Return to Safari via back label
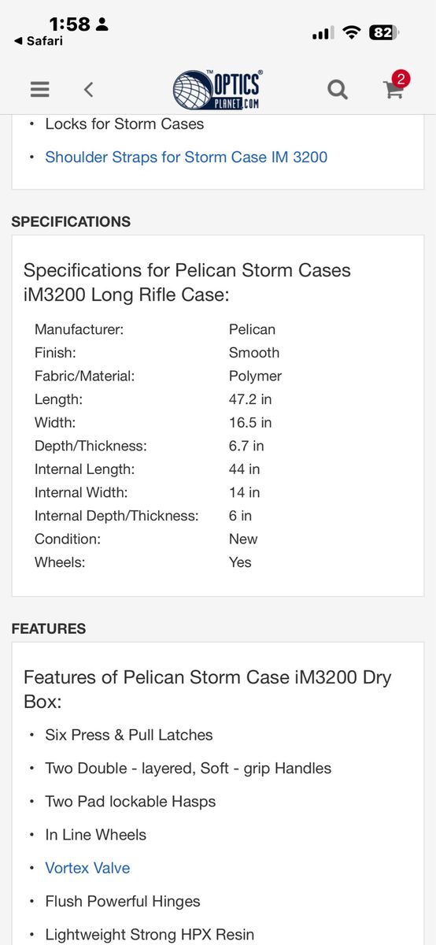The image size is (436, 945). [39, 41]
